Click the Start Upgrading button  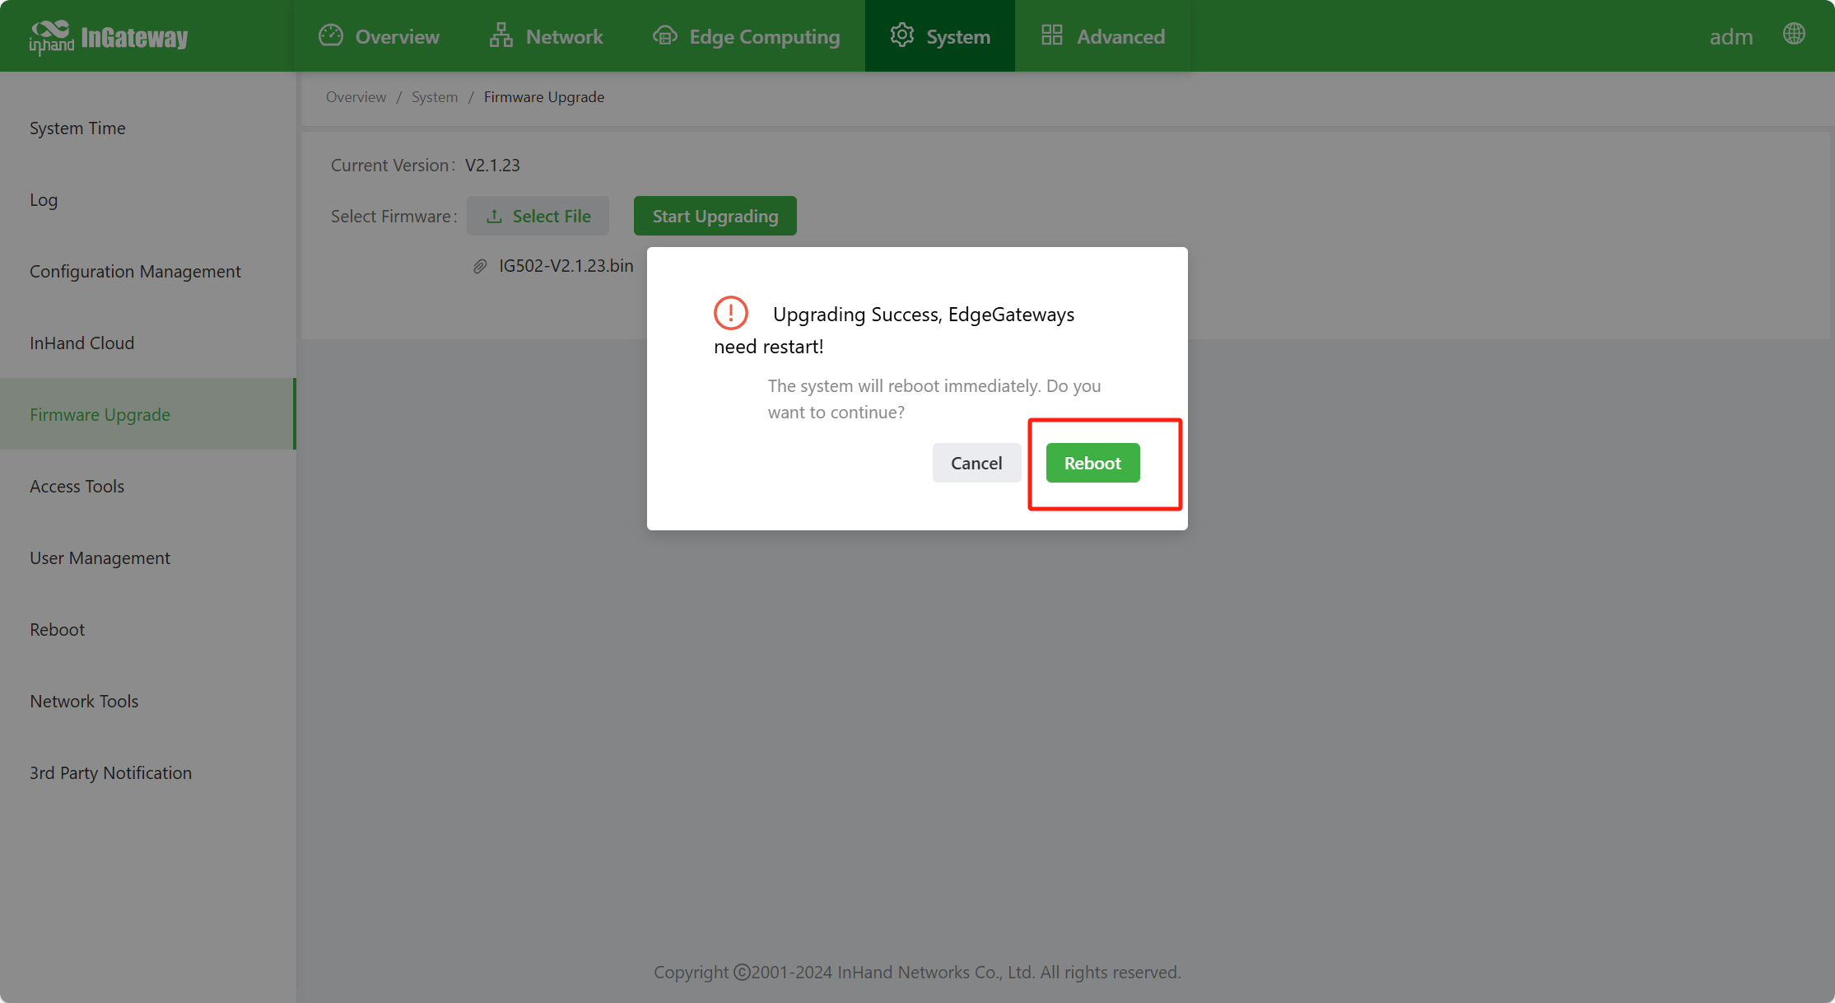(715, 216)
